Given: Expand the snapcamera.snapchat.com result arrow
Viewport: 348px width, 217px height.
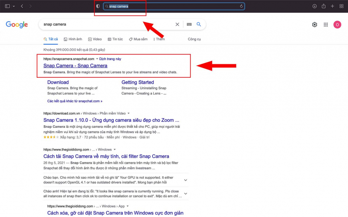Looking at the screenshot, I should tap(97, 59).
